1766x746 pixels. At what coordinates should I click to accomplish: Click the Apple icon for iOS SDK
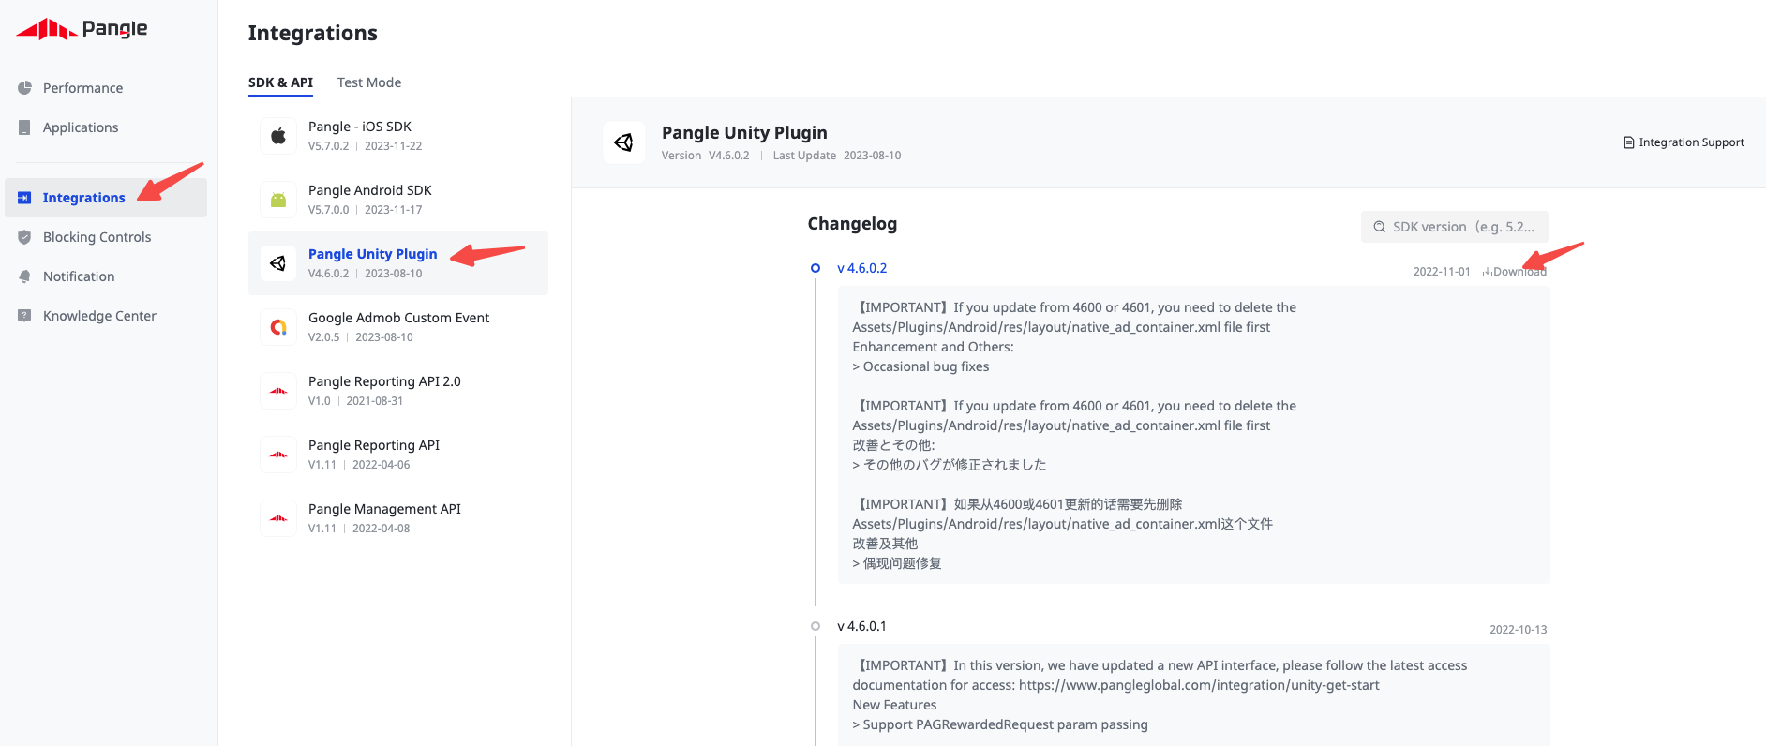pos(278,136)
